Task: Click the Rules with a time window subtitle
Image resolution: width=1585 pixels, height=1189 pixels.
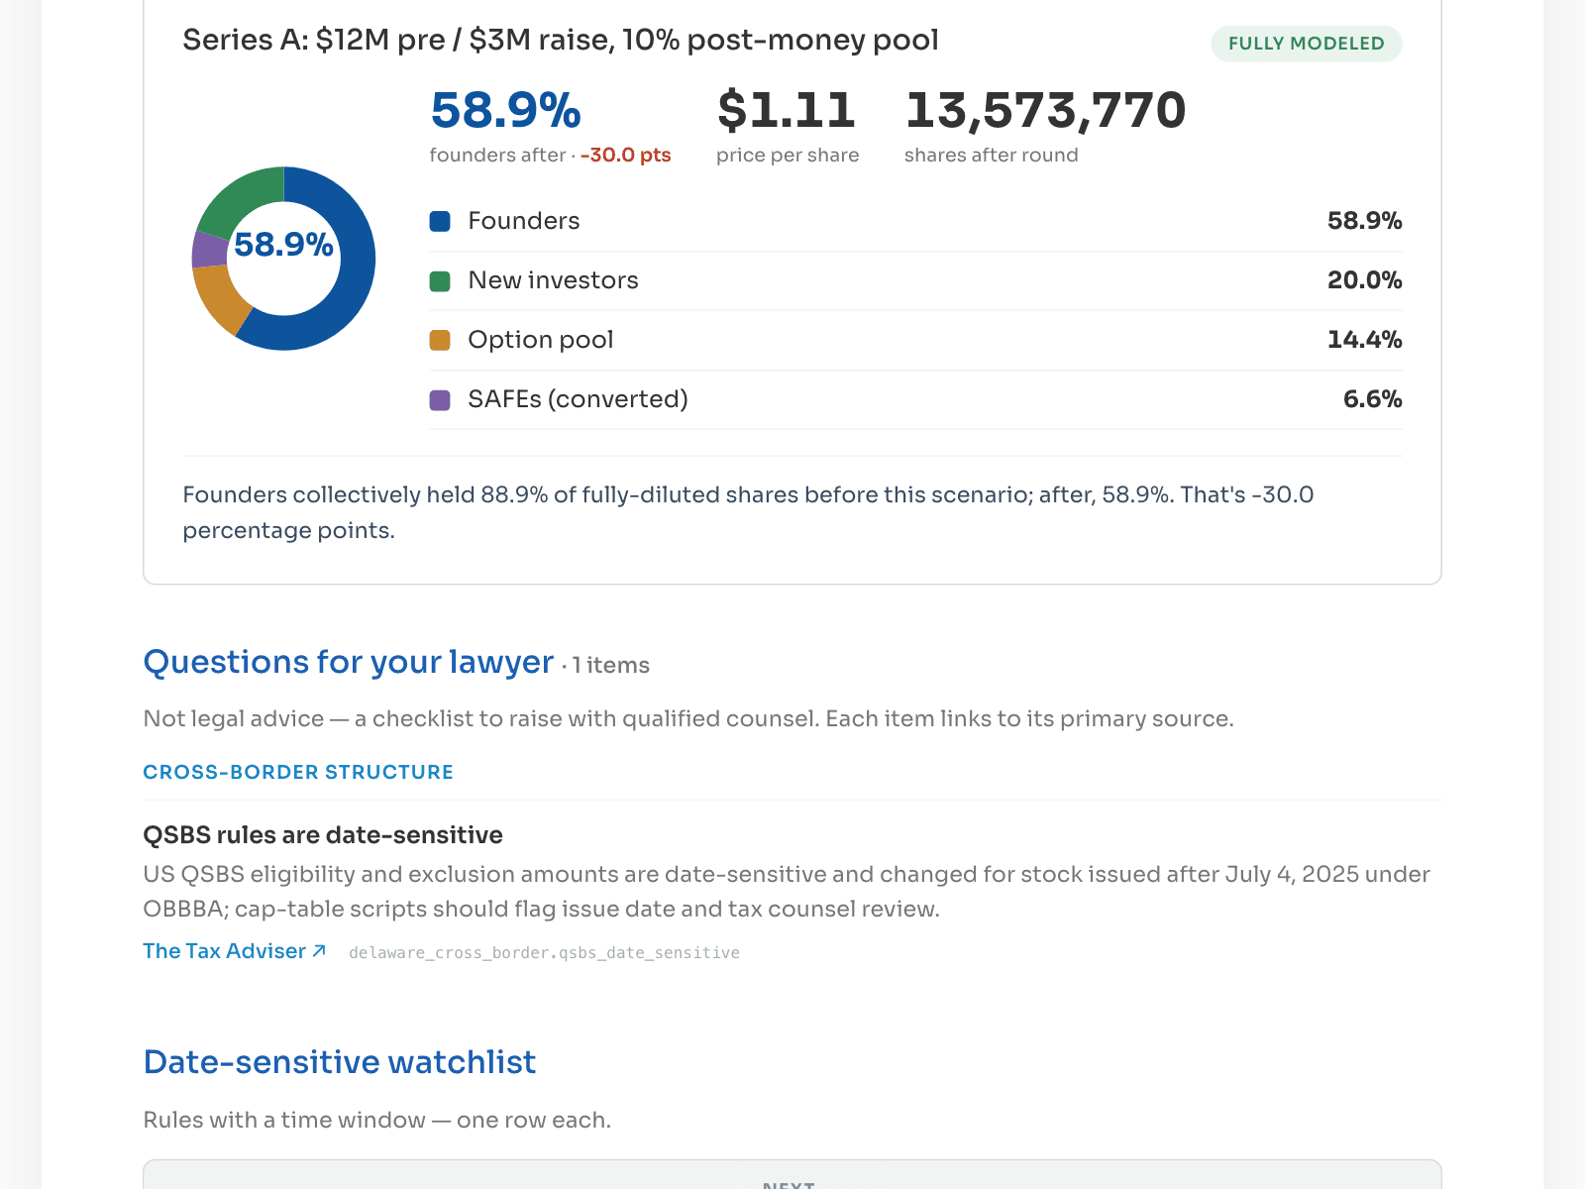Action: click(x=377, y=1121)
